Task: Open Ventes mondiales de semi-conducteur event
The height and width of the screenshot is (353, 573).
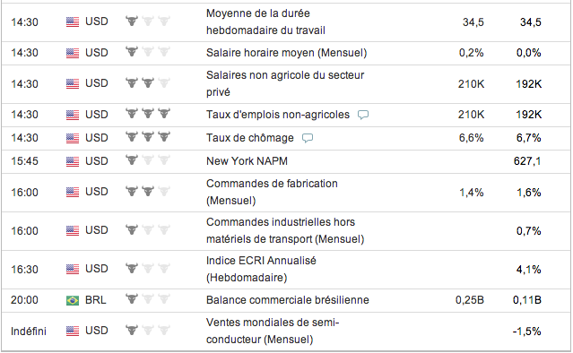Action: point(273,331)
